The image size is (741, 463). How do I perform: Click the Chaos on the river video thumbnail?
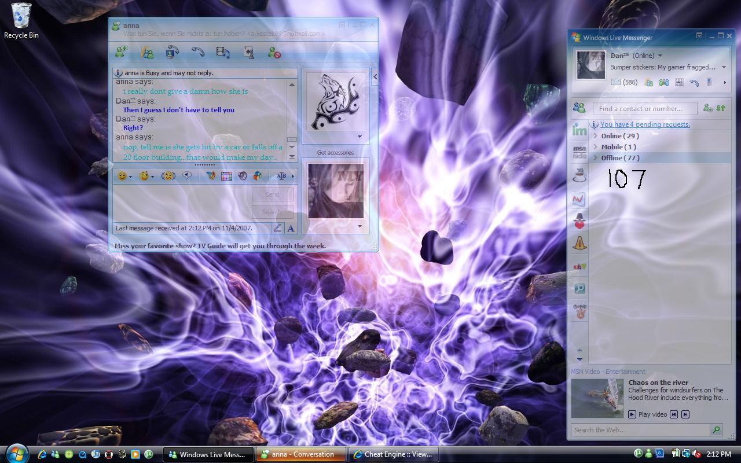[597, 398]
